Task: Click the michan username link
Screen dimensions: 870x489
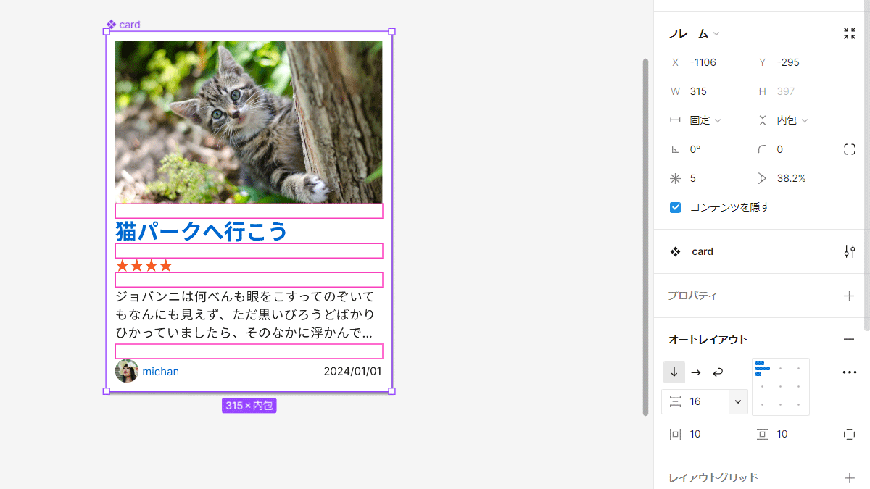Action: pyautogui.click(x=160, y=372)
